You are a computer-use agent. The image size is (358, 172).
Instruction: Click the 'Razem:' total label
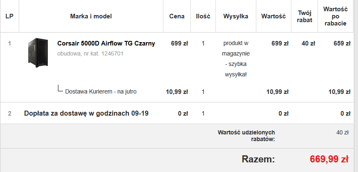pyautogui.click(x=258, y=159)
